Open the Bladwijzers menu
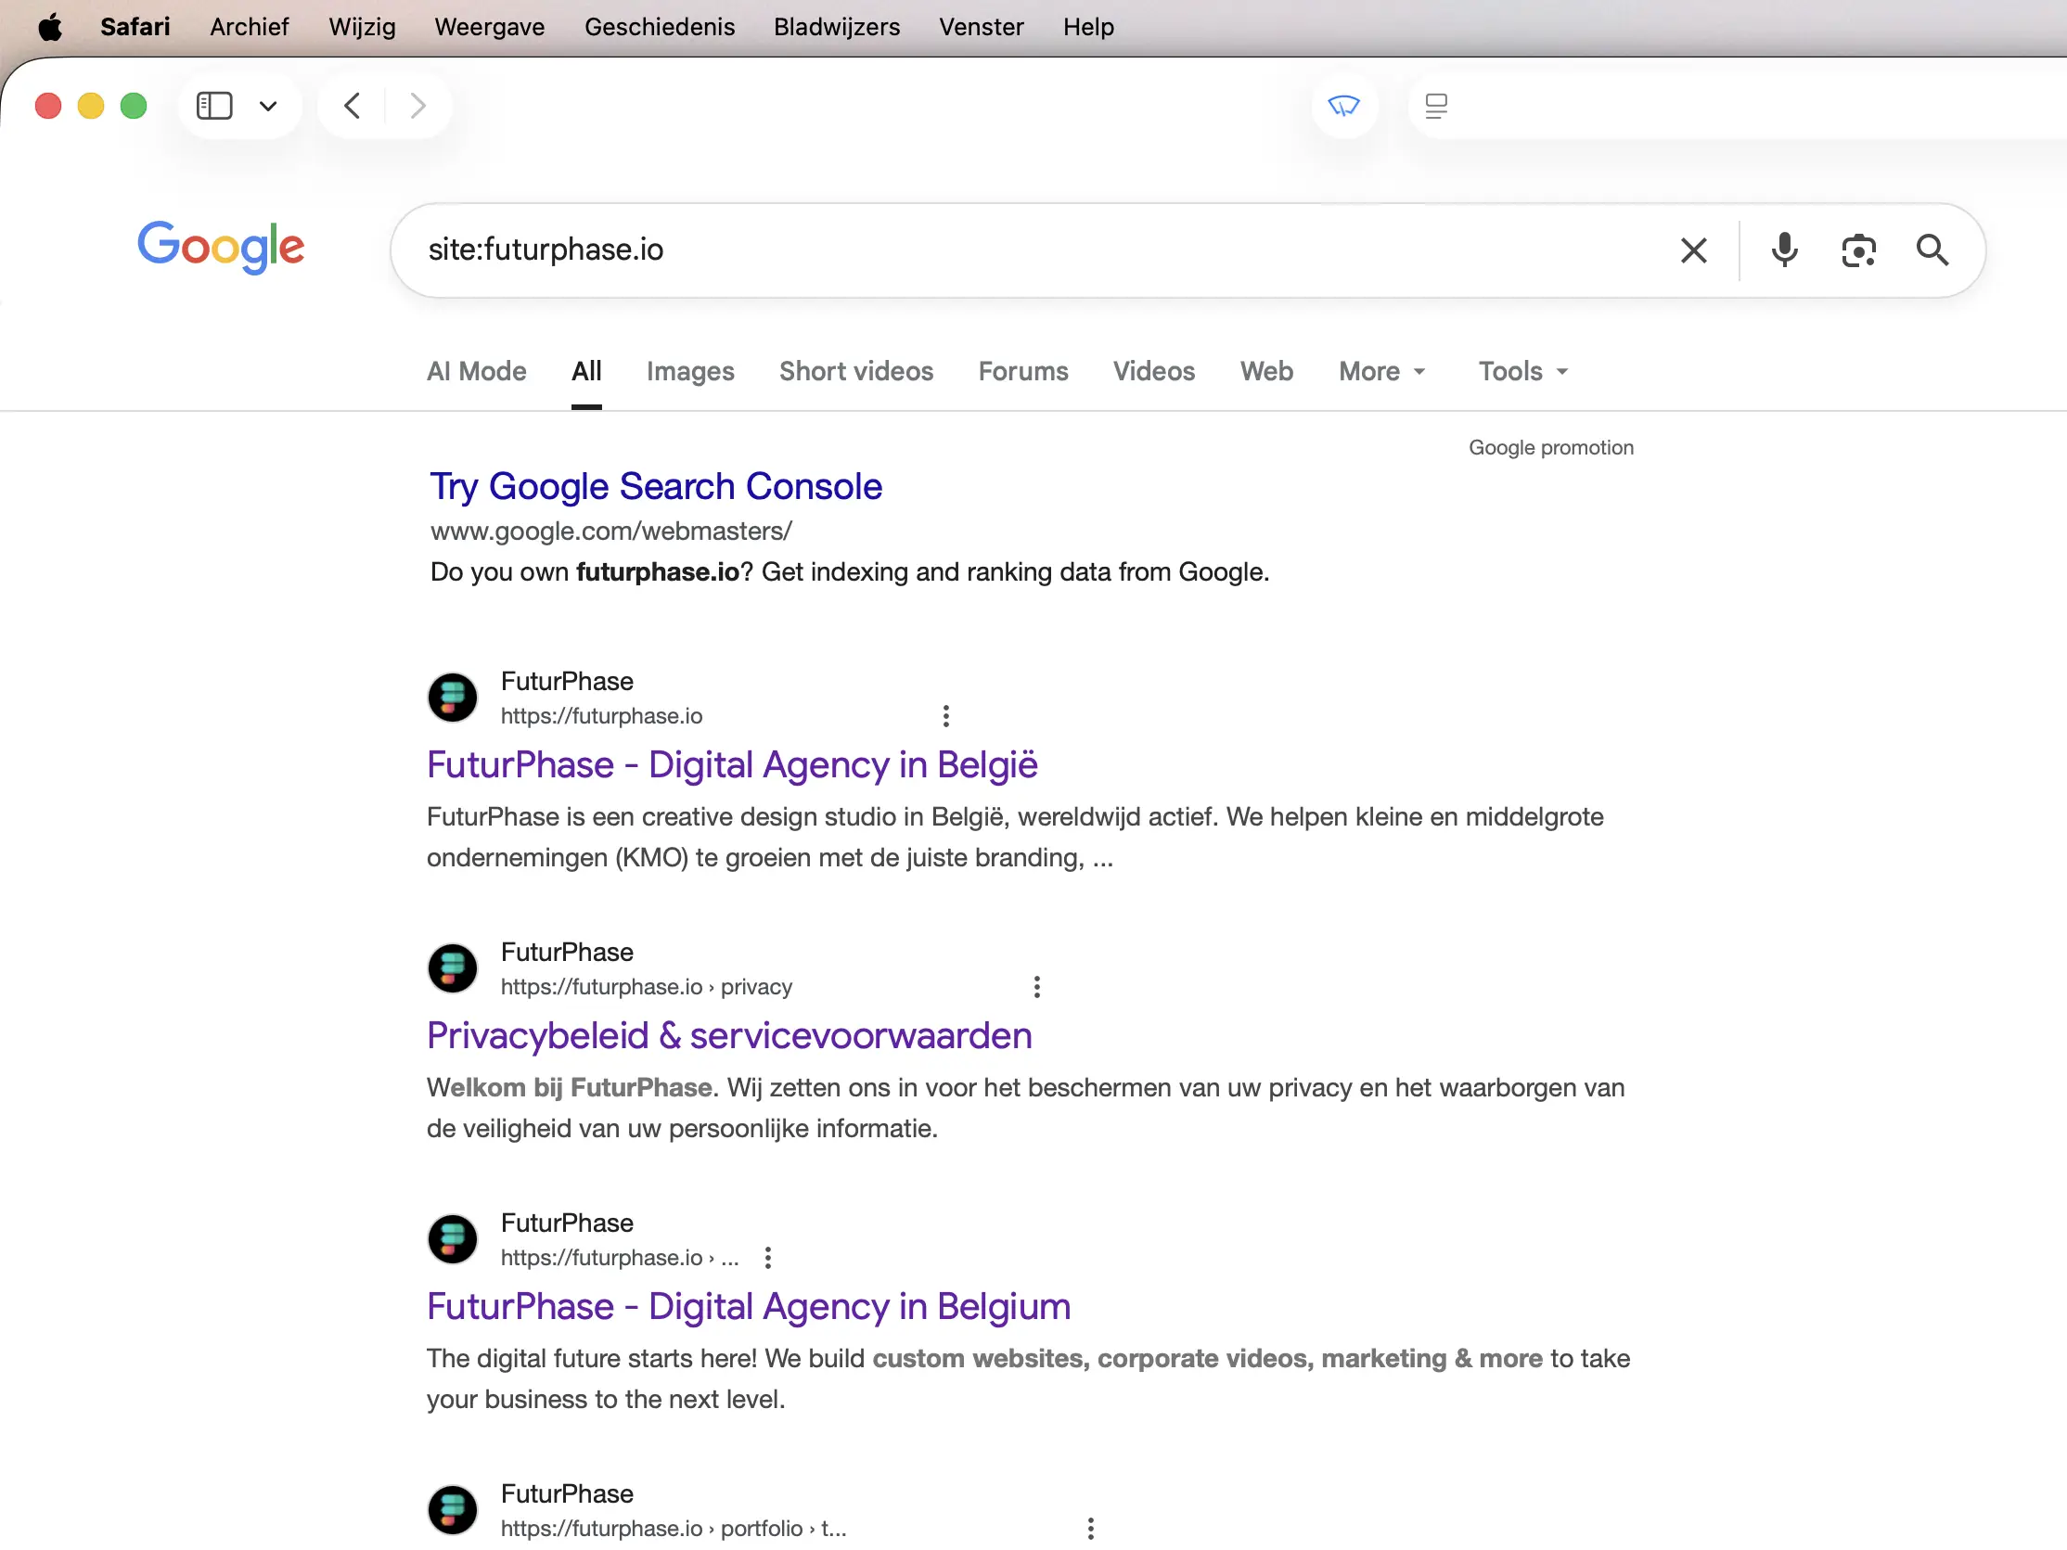Screen dimensions: 2067x1550 pos(836,27)
